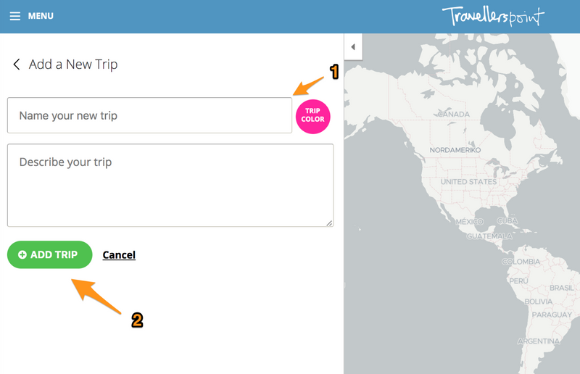
Task: Open the hamburger menu icon
Action: click(14, 16)
